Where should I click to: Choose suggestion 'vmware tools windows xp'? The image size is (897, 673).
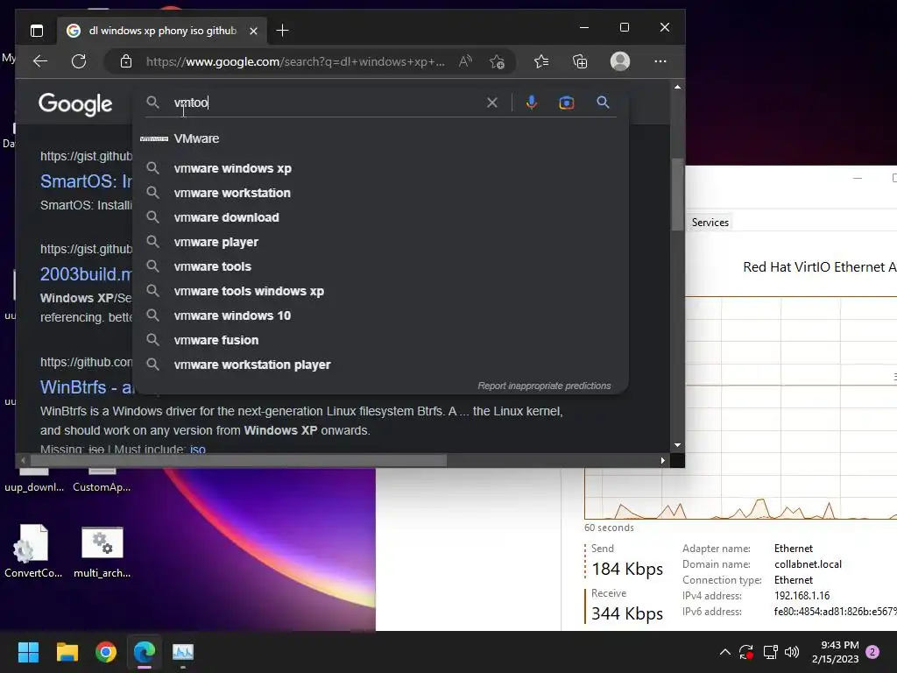(380, 291)
